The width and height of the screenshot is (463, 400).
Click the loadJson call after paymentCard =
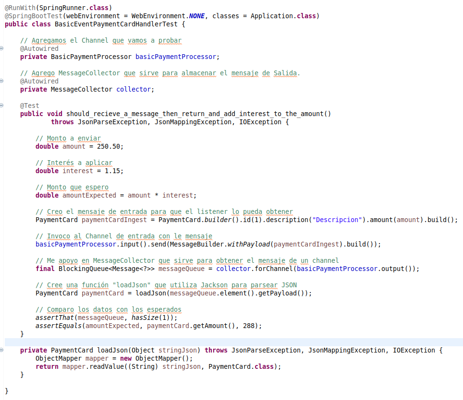(151, 294)
